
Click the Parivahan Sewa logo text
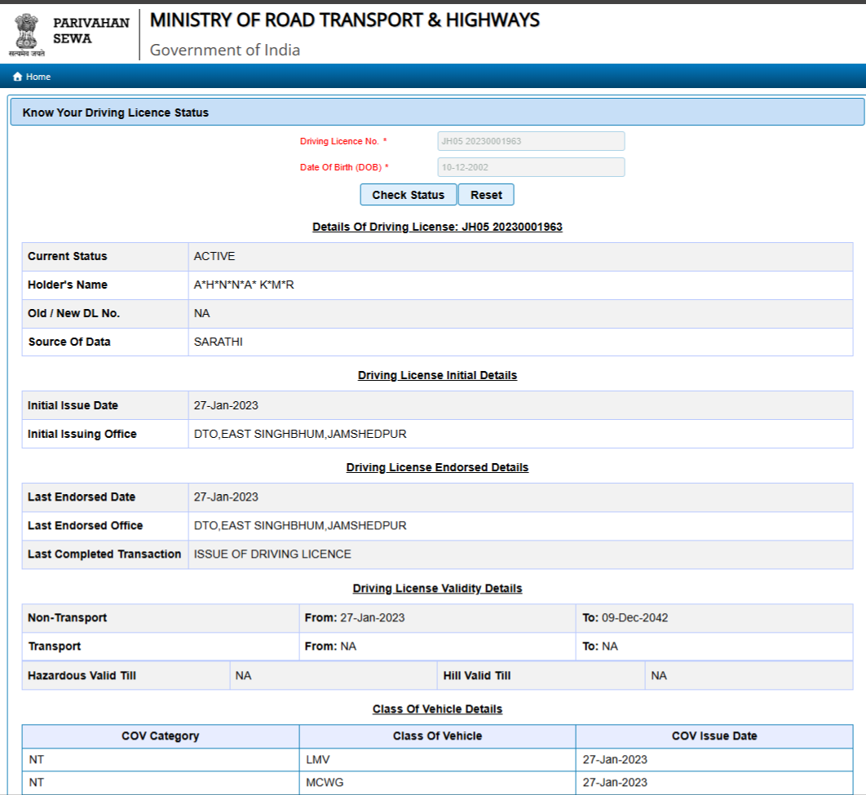point(91,31)
